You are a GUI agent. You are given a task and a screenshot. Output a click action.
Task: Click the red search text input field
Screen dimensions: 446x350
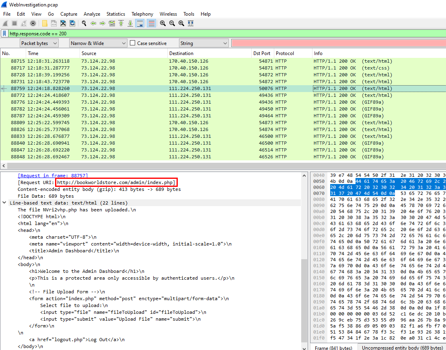tap(338, 43)
